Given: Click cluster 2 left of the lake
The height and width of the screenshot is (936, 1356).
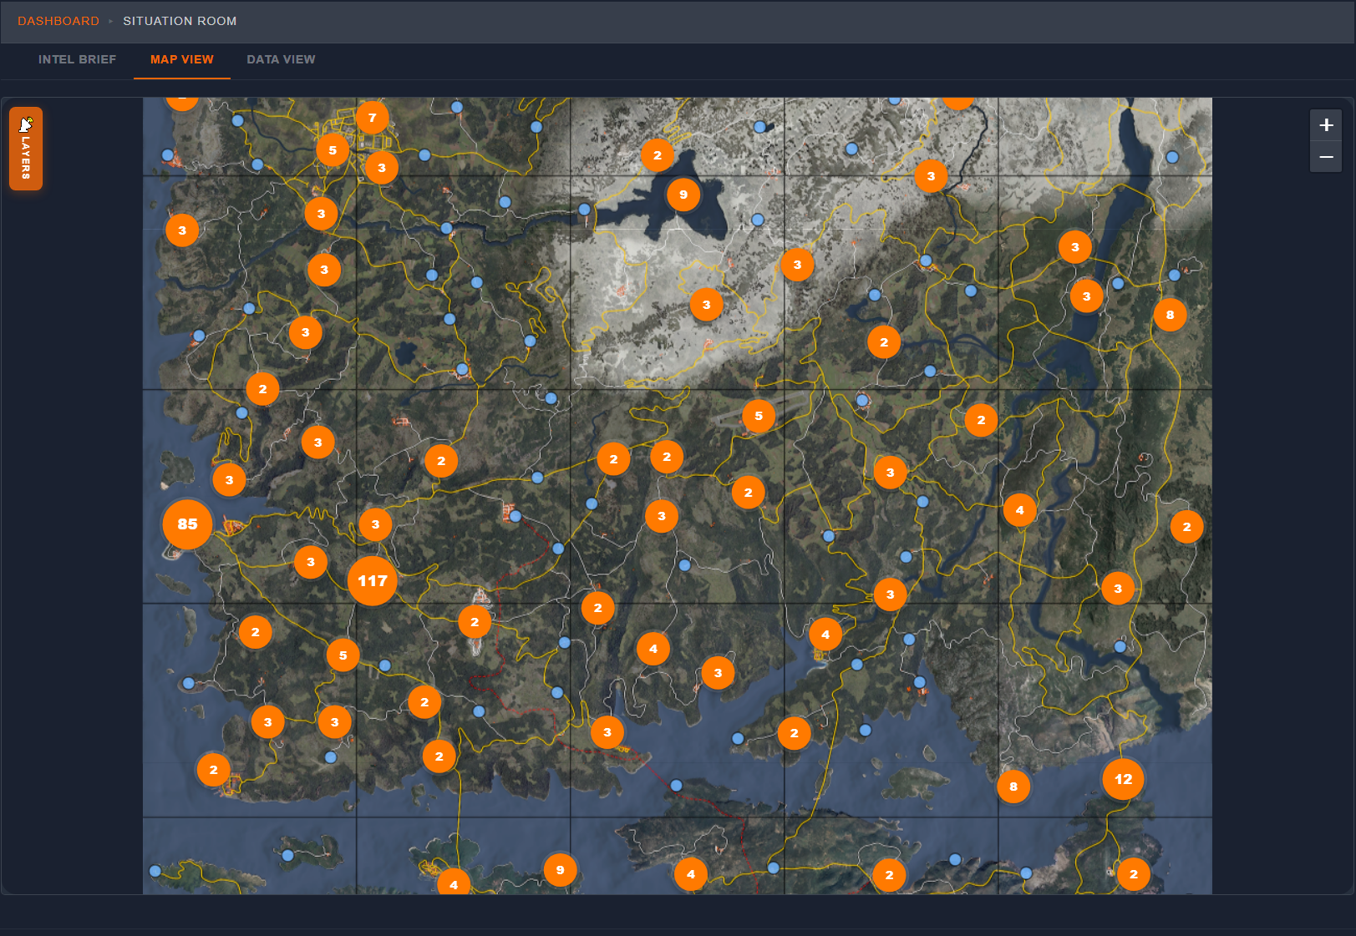Looking at the screenshot, I should [658, 155].
